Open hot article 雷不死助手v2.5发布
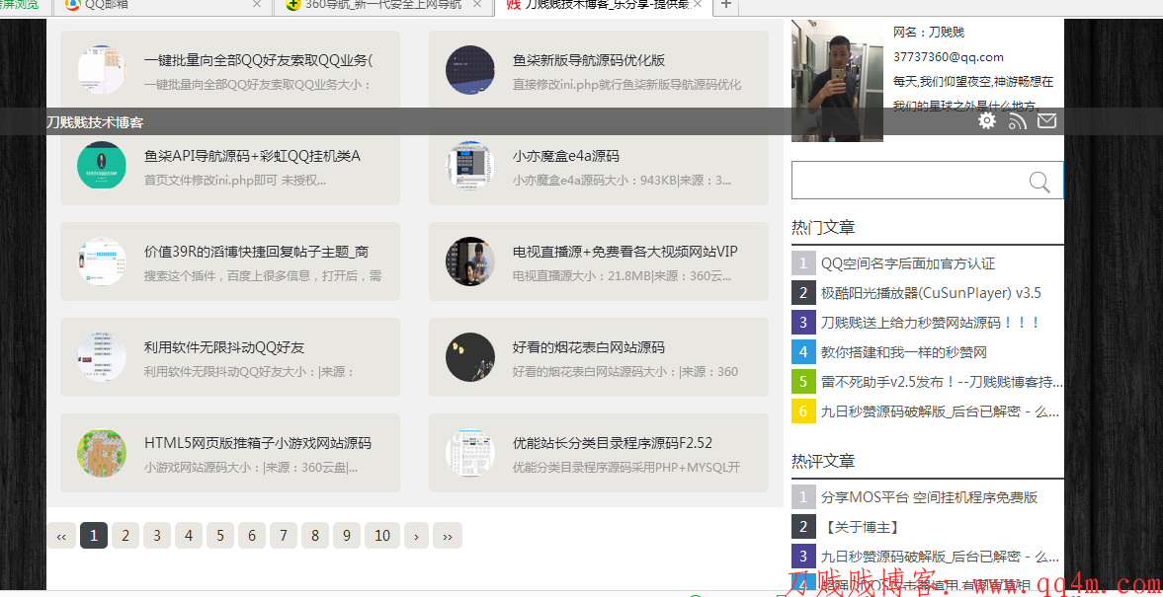The width and height of the screenshot is (1163, 597). pos(942,382)
